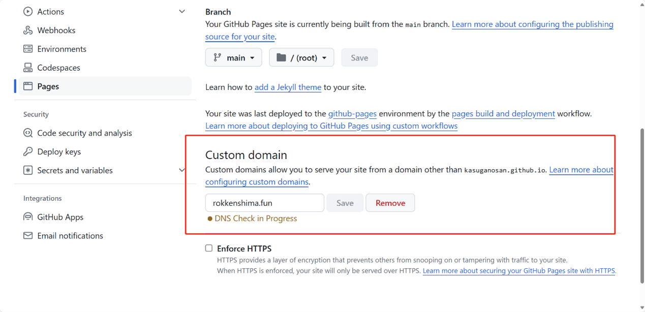
Task: Follow the github-pages environment link
Action: (x=352, y=114)
